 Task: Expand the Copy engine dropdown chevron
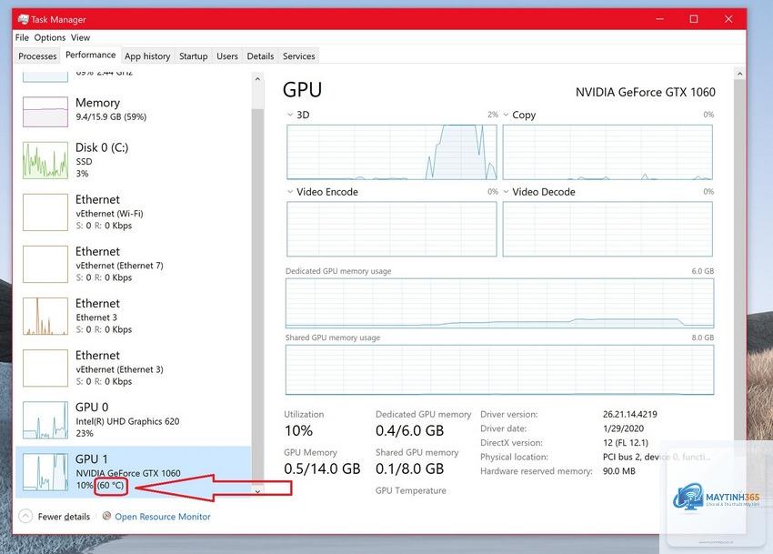[506, 115]
